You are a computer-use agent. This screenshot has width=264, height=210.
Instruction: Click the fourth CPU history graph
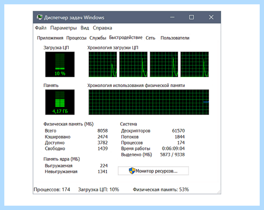(194, 64)
